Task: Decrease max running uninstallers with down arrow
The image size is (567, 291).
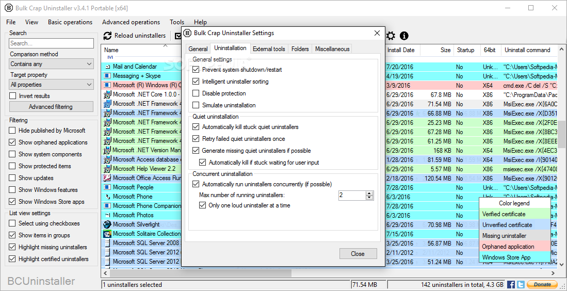Action: (x=369, y=198)
